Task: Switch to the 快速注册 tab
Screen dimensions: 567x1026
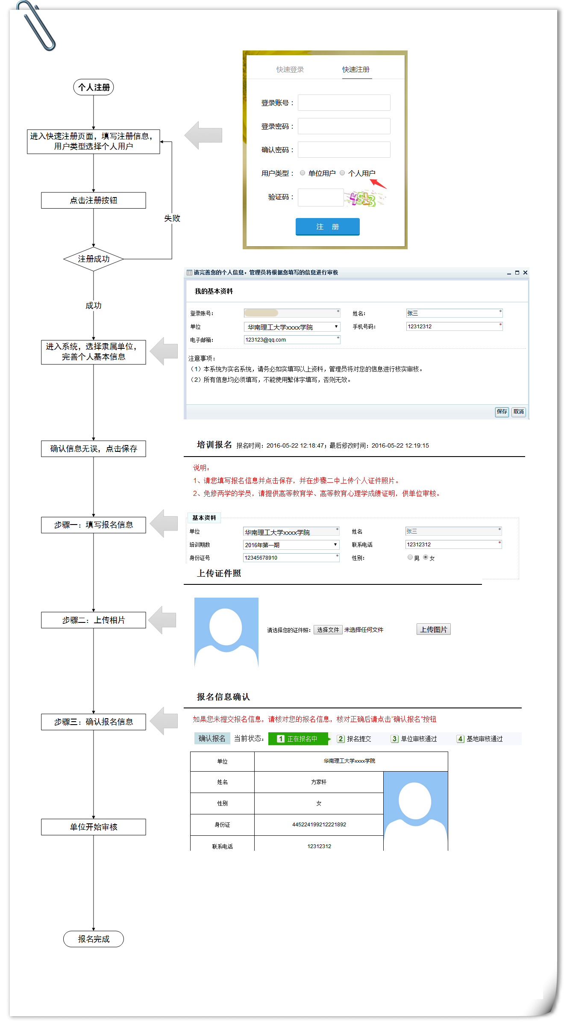Action: (x=356, y=69)
